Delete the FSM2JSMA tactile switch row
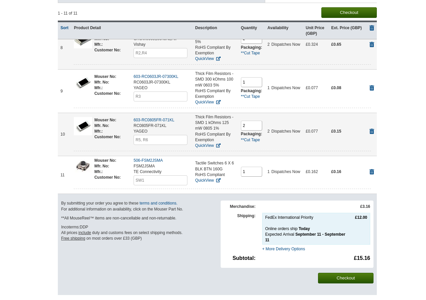Viewport: 426px width, 300px height. click(372, 172)
